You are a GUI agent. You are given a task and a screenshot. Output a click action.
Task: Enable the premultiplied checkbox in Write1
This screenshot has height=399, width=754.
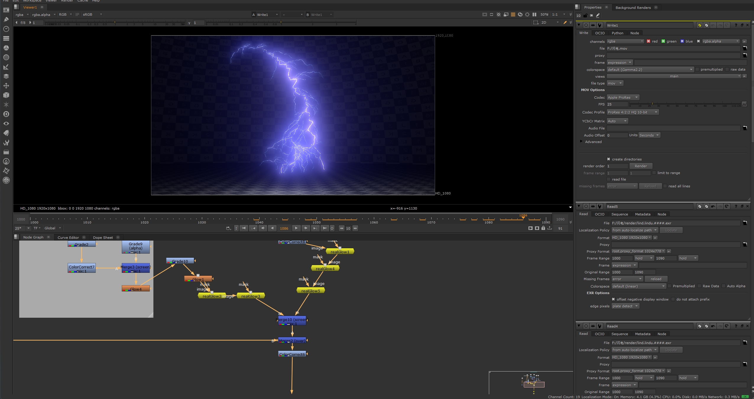[x=697, y=69]
